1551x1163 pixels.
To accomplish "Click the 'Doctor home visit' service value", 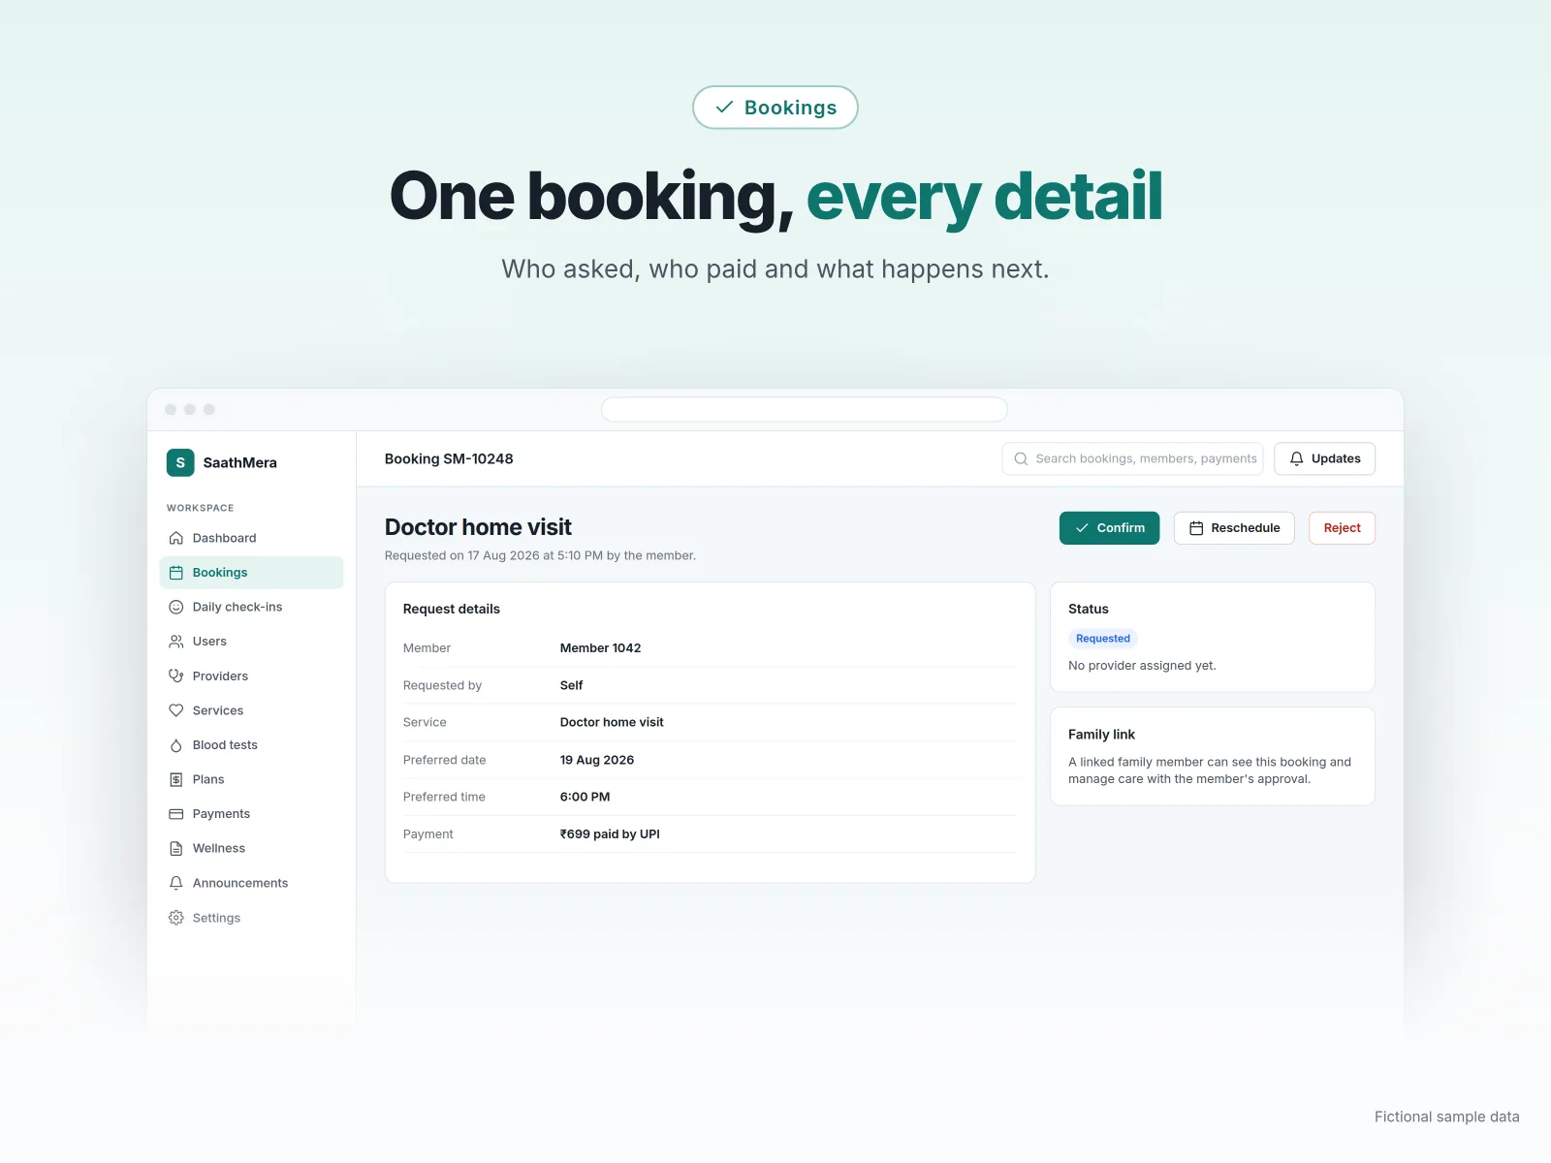I will tap(612, 722).
